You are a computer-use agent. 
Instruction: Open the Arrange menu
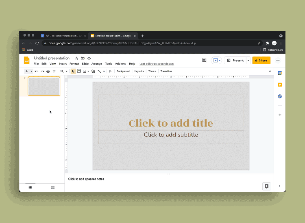pyautogui.click(x=97, y=64)
